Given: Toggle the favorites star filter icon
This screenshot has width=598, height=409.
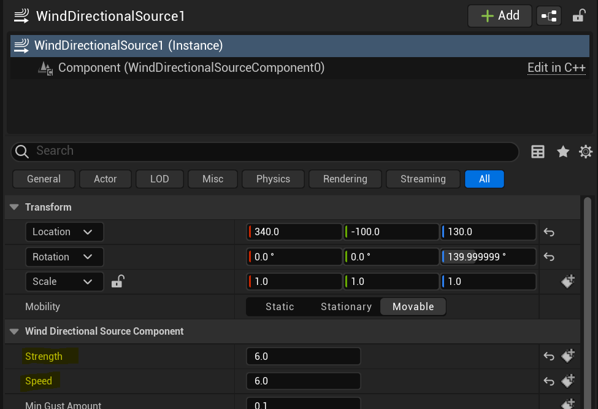Looking at the screenshot, I should [563, 152].
